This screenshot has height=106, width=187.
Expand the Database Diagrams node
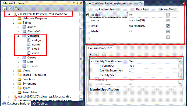tap(14, 19)
